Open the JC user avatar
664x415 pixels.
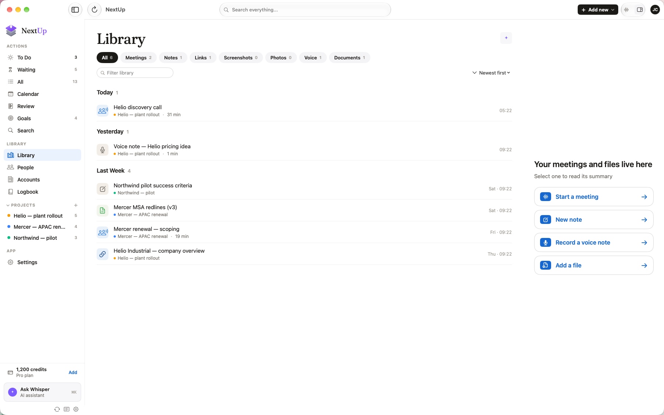point(655,10)
